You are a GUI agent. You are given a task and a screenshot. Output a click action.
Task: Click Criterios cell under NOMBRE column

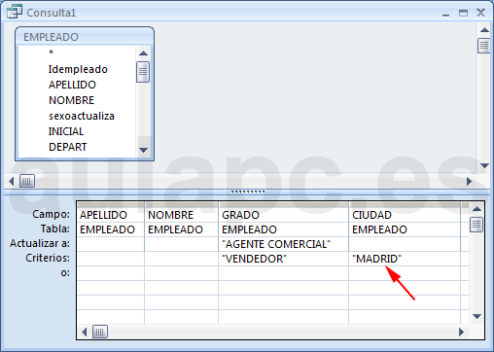click(x=182, y=259)
